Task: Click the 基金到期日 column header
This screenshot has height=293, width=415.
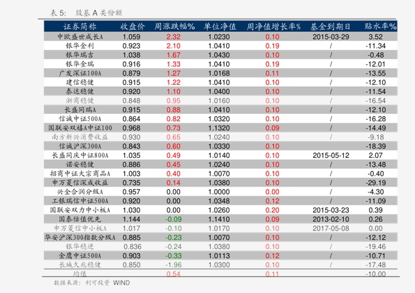Action: [x=330, y=26]
